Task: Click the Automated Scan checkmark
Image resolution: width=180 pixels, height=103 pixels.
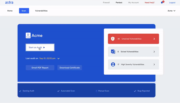Action: (x=59, y=91)
